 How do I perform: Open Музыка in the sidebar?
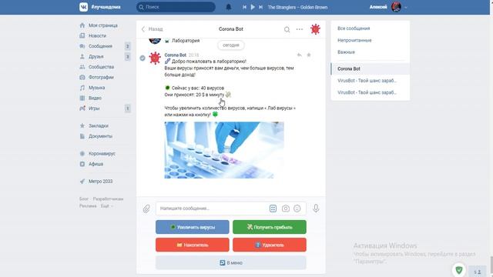pyautogui.click(x=96, y=88)
